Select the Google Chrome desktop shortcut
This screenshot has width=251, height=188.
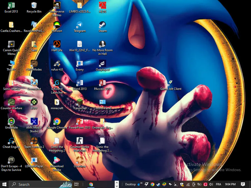[x=57, y=124]
